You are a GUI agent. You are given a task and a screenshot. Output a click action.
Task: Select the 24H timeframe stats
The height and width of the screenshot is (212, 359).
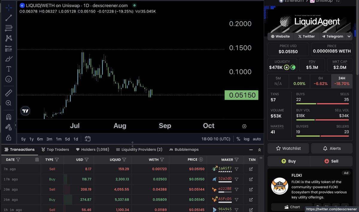tap(342, 81)
